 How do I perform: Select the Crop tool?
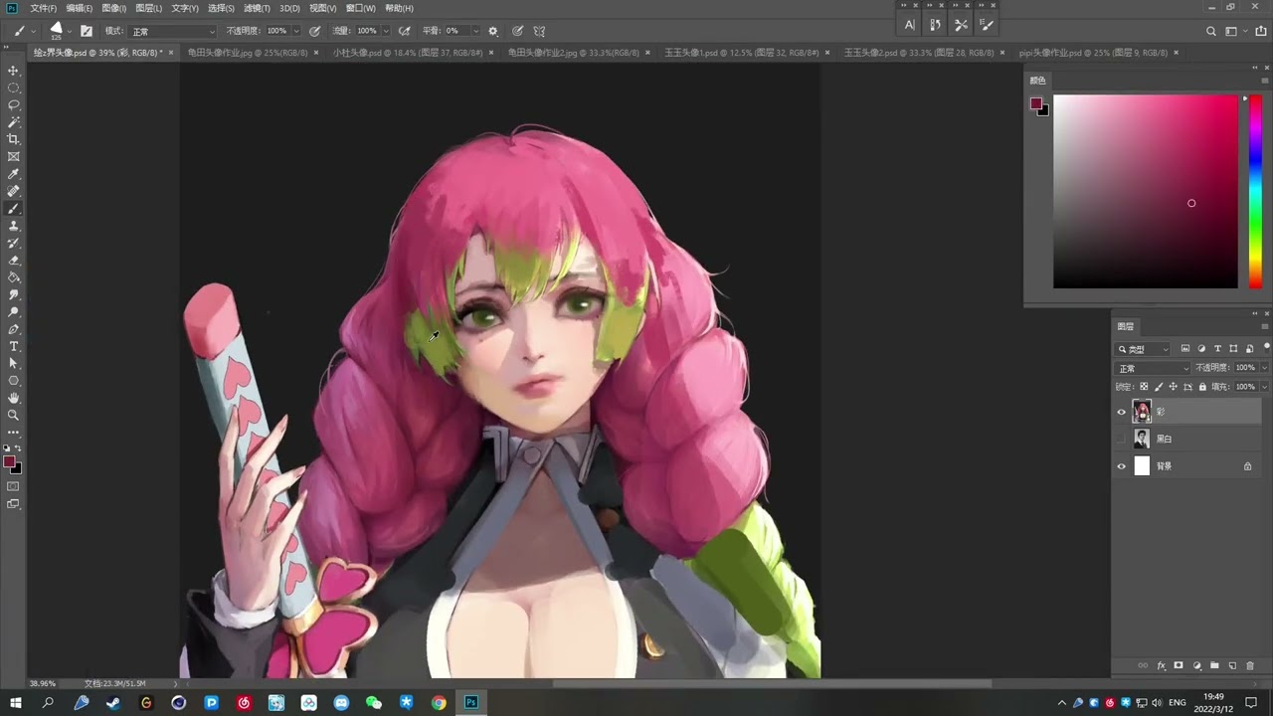tap(14, 139)
